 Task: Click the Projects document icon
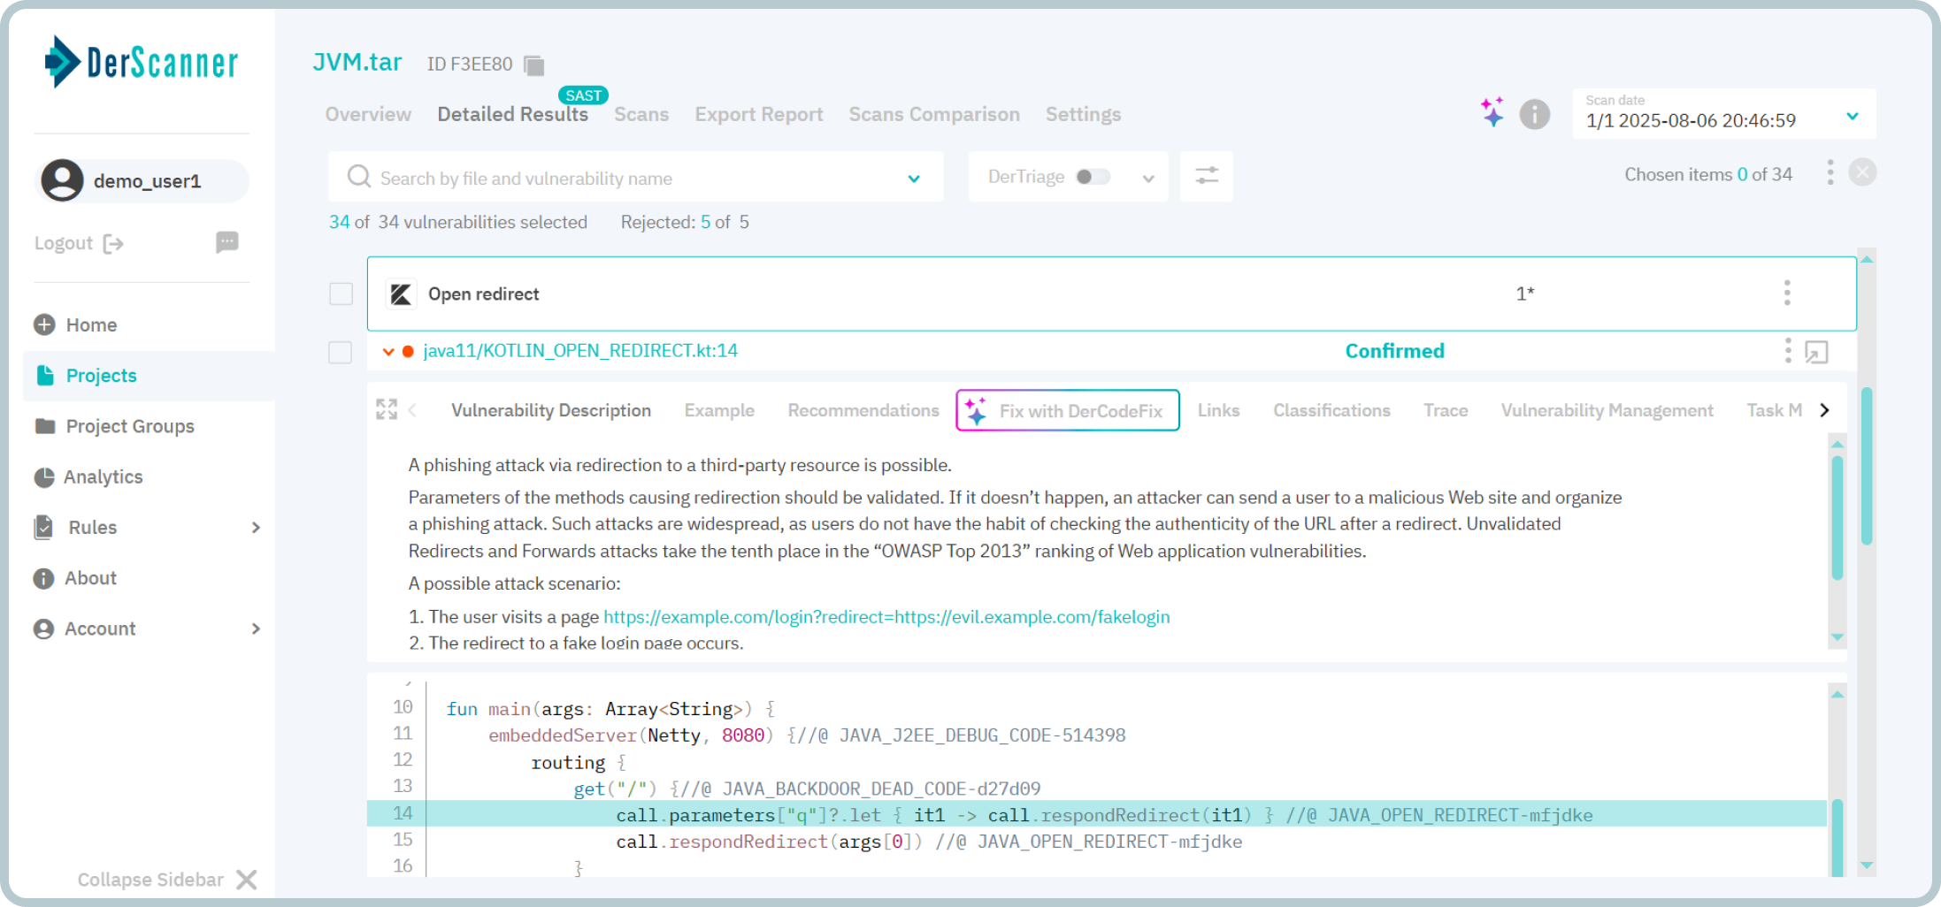click(45, 375)
